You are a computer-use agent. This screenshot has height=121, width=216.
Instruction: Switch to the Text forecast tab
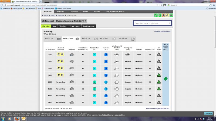click(x=89, y=26)
